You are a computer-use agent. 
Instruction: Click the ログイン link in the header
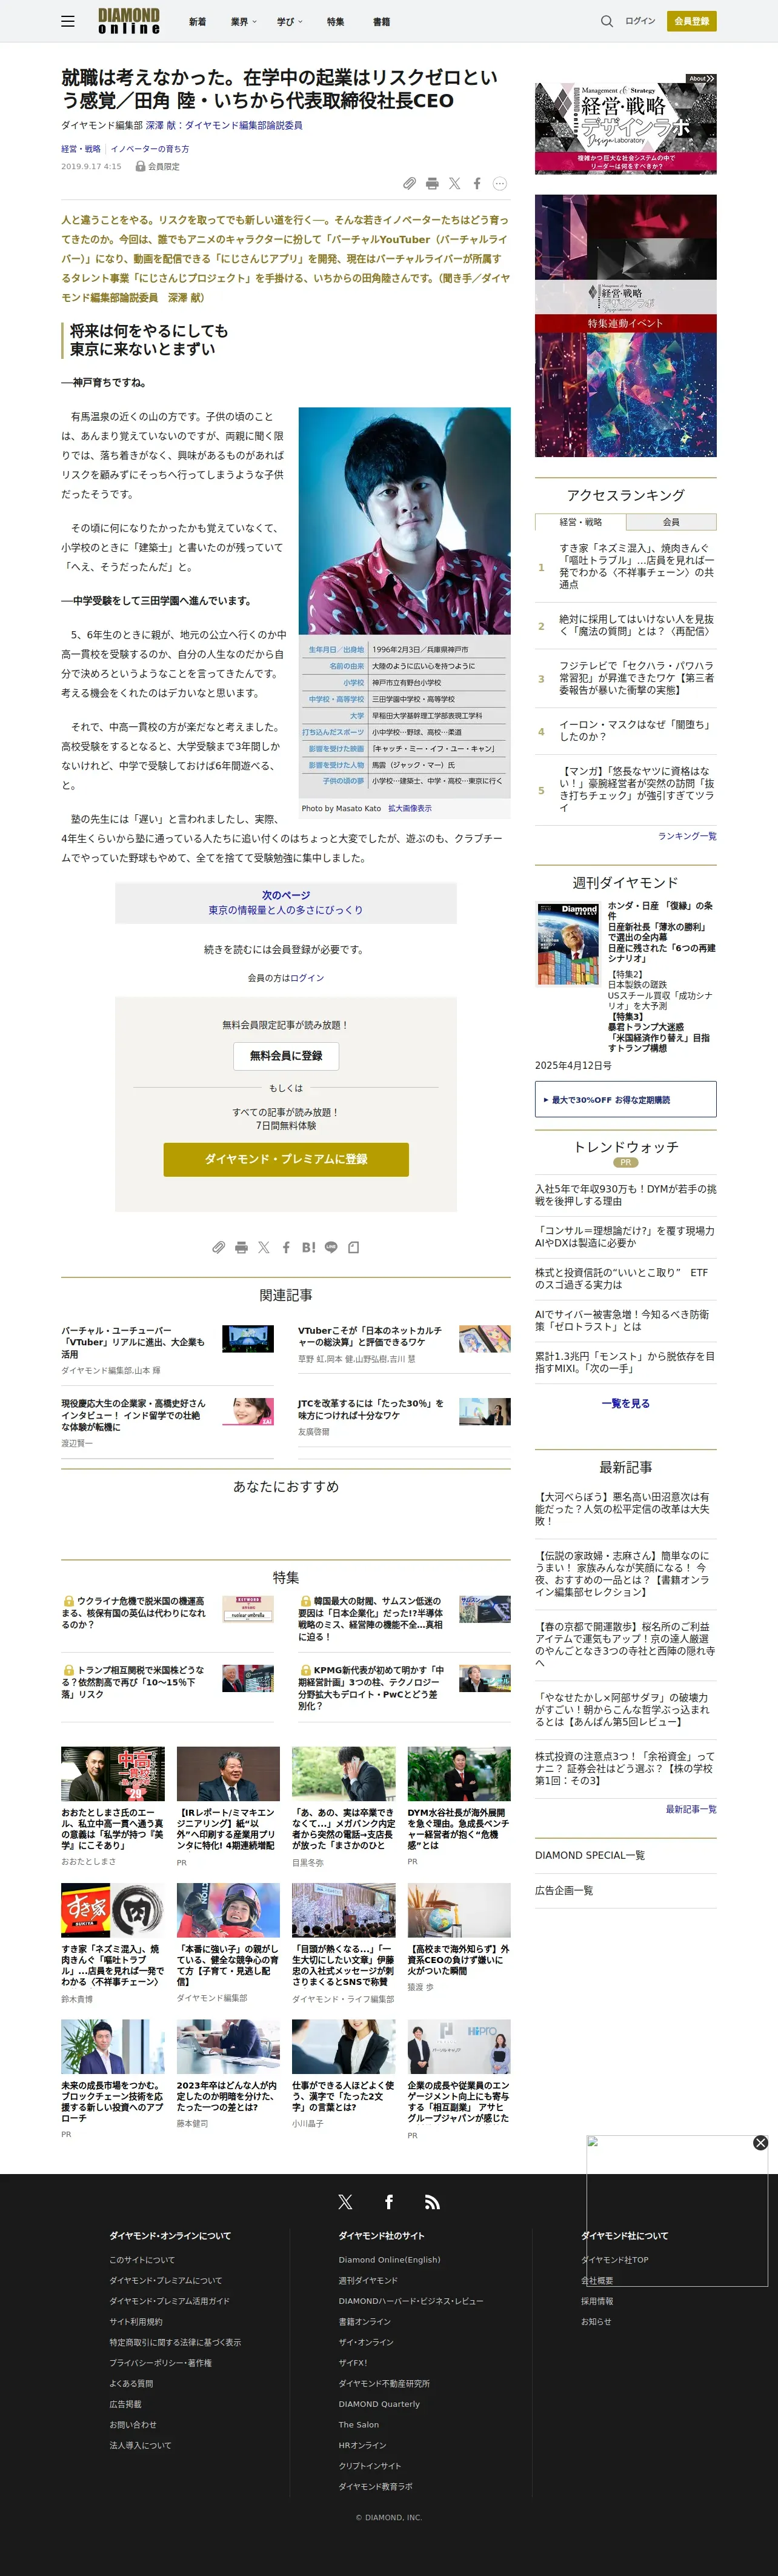[640, 21]
